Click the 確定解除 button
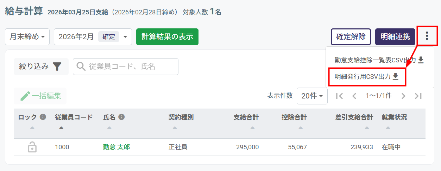Viewport: 441px width, 171px height. (351, 37)
